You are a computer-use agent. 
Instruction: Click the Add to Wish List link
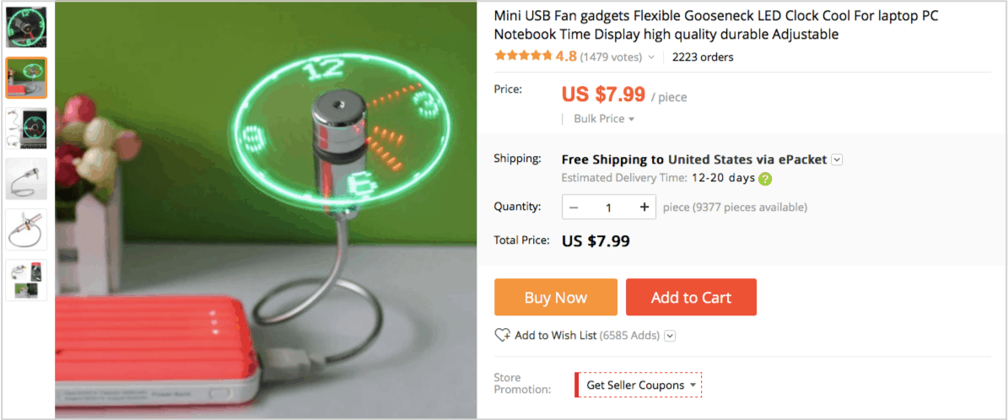555,335
